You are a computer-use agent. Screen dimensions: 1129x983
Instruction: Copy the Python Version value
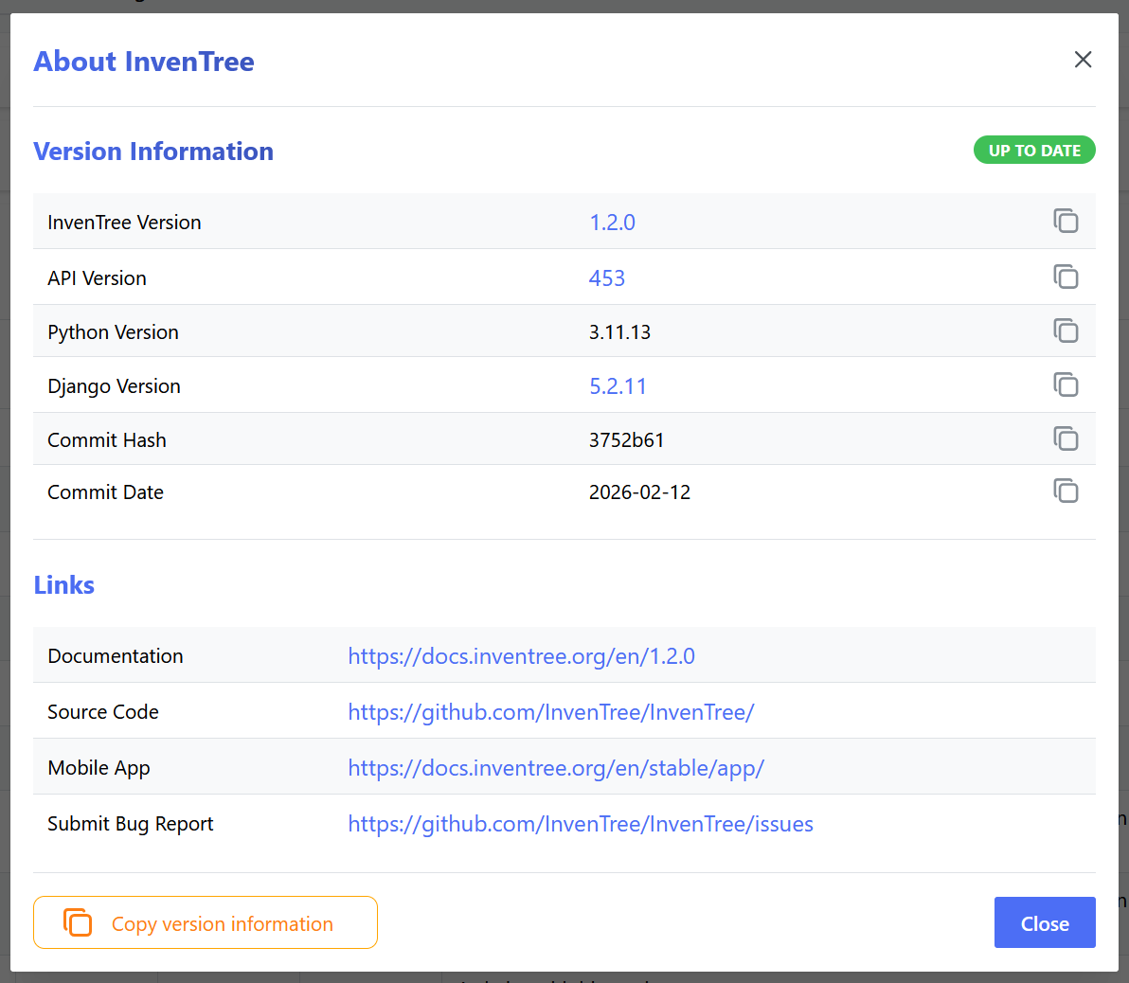tap(1066, 331)
